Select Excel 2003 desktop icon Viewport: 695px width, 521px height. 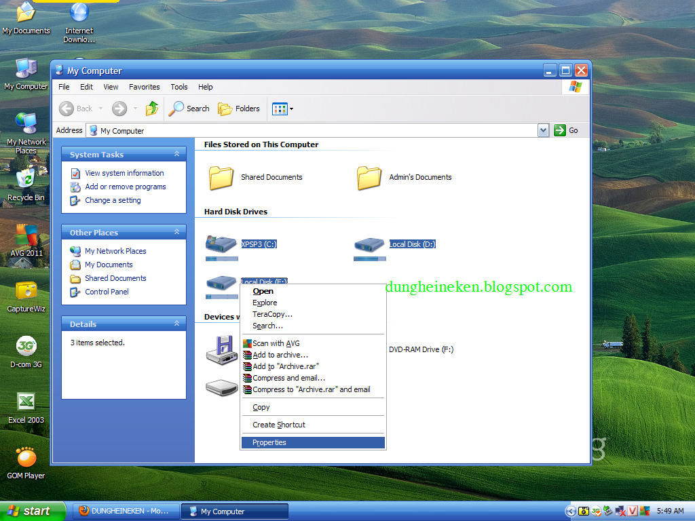point(26,408)
